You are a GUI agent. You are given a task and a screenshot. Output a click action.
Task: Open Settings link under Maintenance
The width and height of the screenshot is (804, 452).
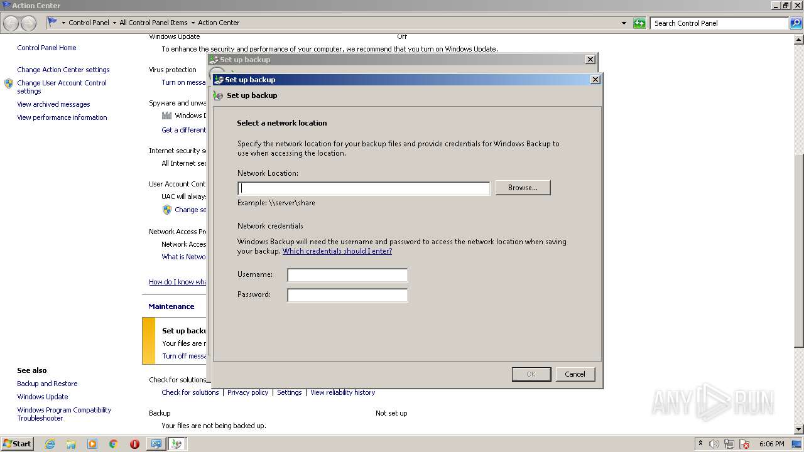[290, 392]
